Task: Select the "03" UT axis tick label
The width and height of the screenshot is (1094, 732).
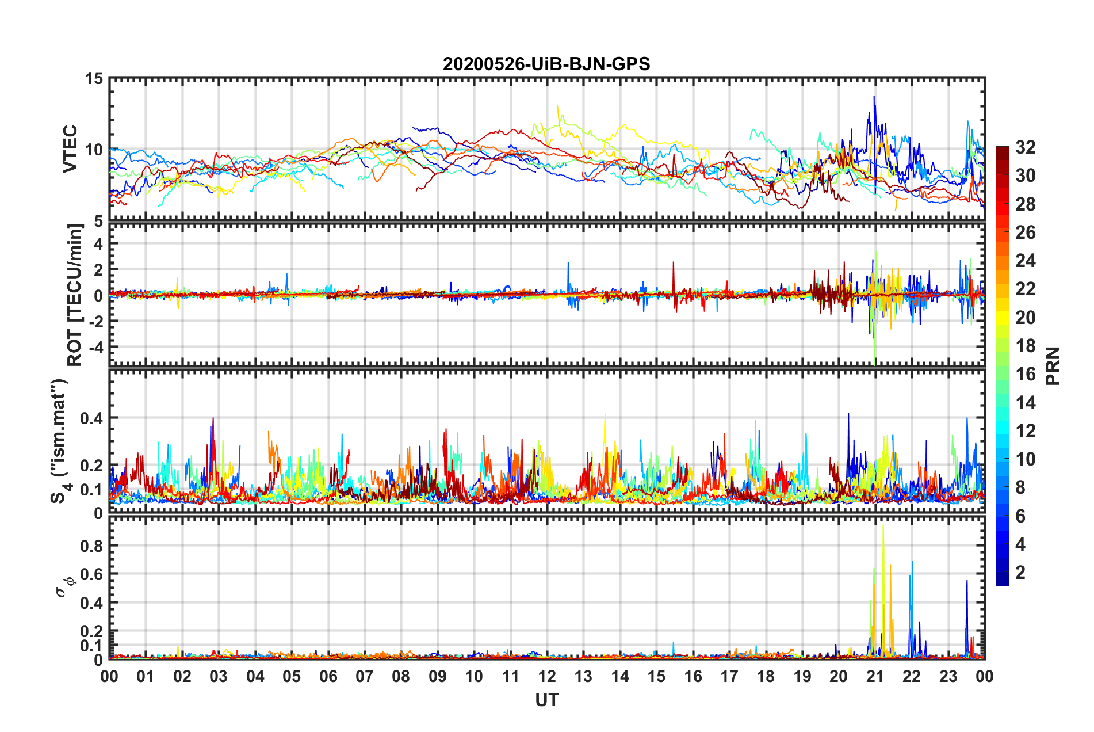Action: (x=219, y=676)
